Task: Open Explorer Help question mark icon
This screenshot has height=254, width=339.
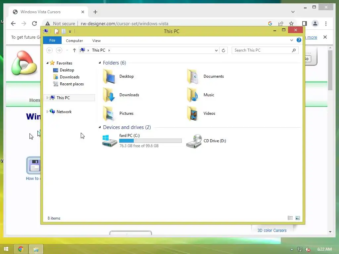Action: [x=299, y=40]
